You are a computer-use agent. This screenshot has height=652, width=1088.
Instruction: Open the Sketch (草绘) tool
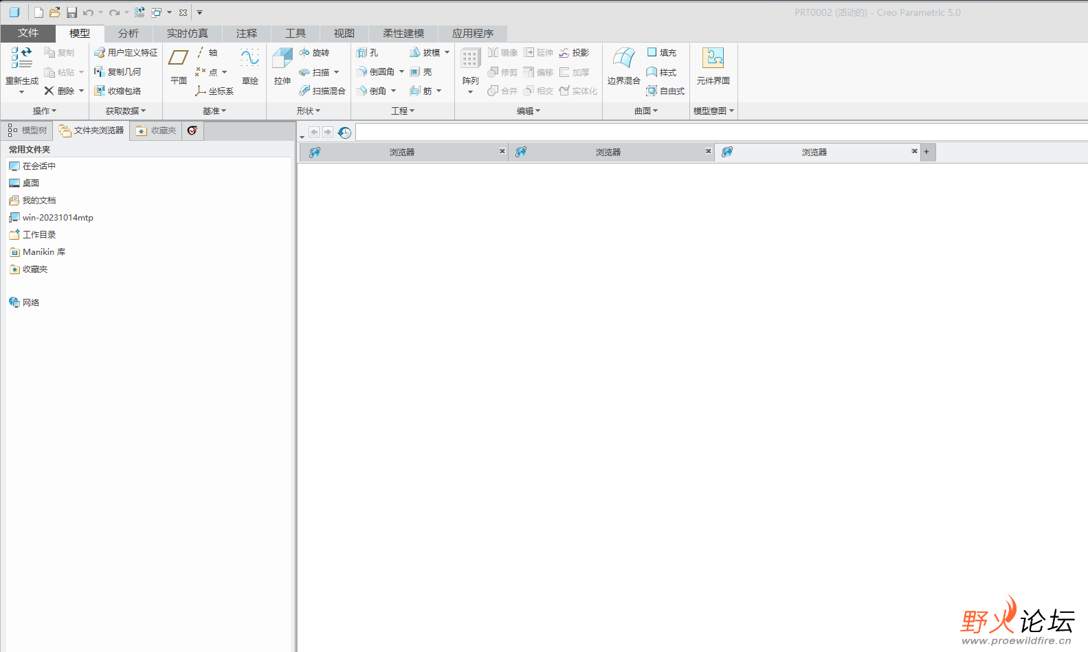click(x=250, y=67)
